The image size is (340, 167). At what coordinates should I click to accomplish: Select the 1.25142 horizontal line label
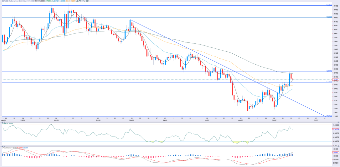[x=329, y=71]
